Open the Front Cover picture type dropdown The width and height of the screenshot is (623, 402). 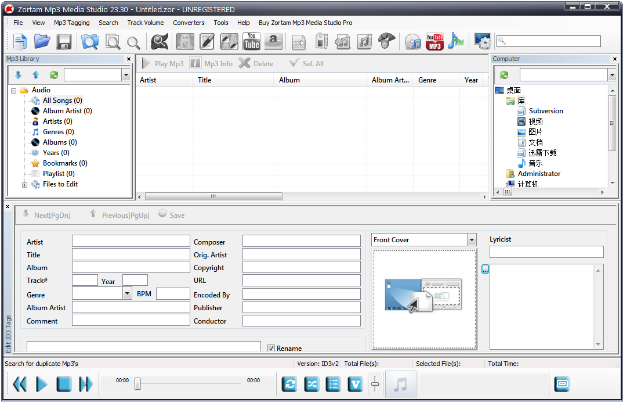coord(472,239)
